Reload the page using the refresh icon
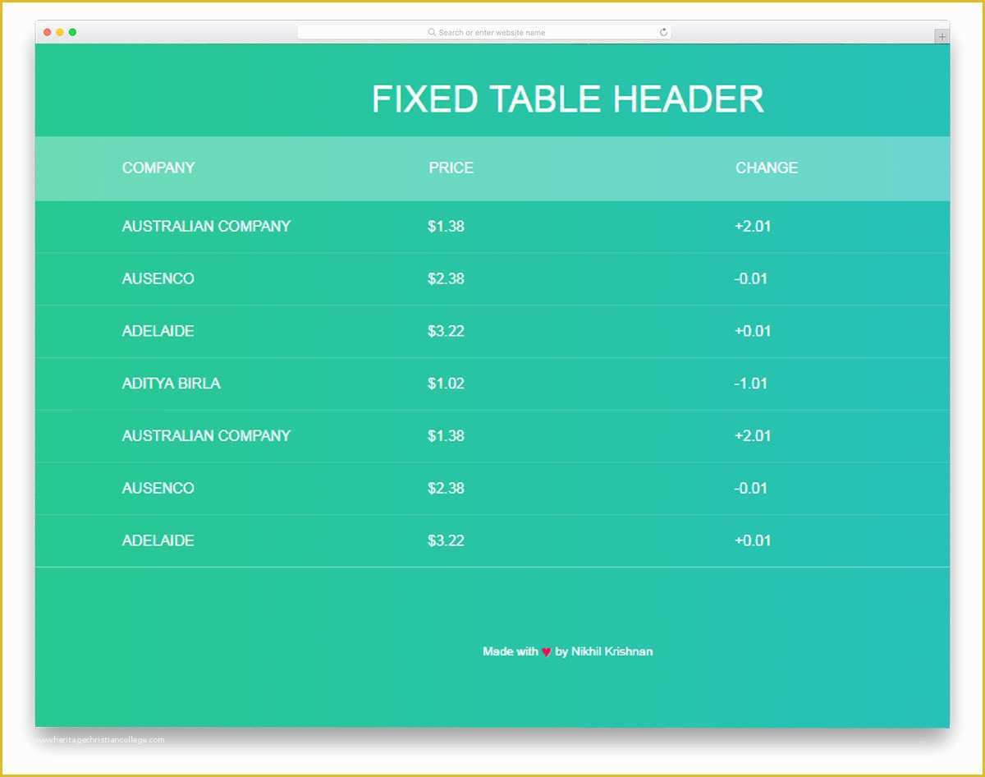985x777 pixels. [x=663, y=32]
